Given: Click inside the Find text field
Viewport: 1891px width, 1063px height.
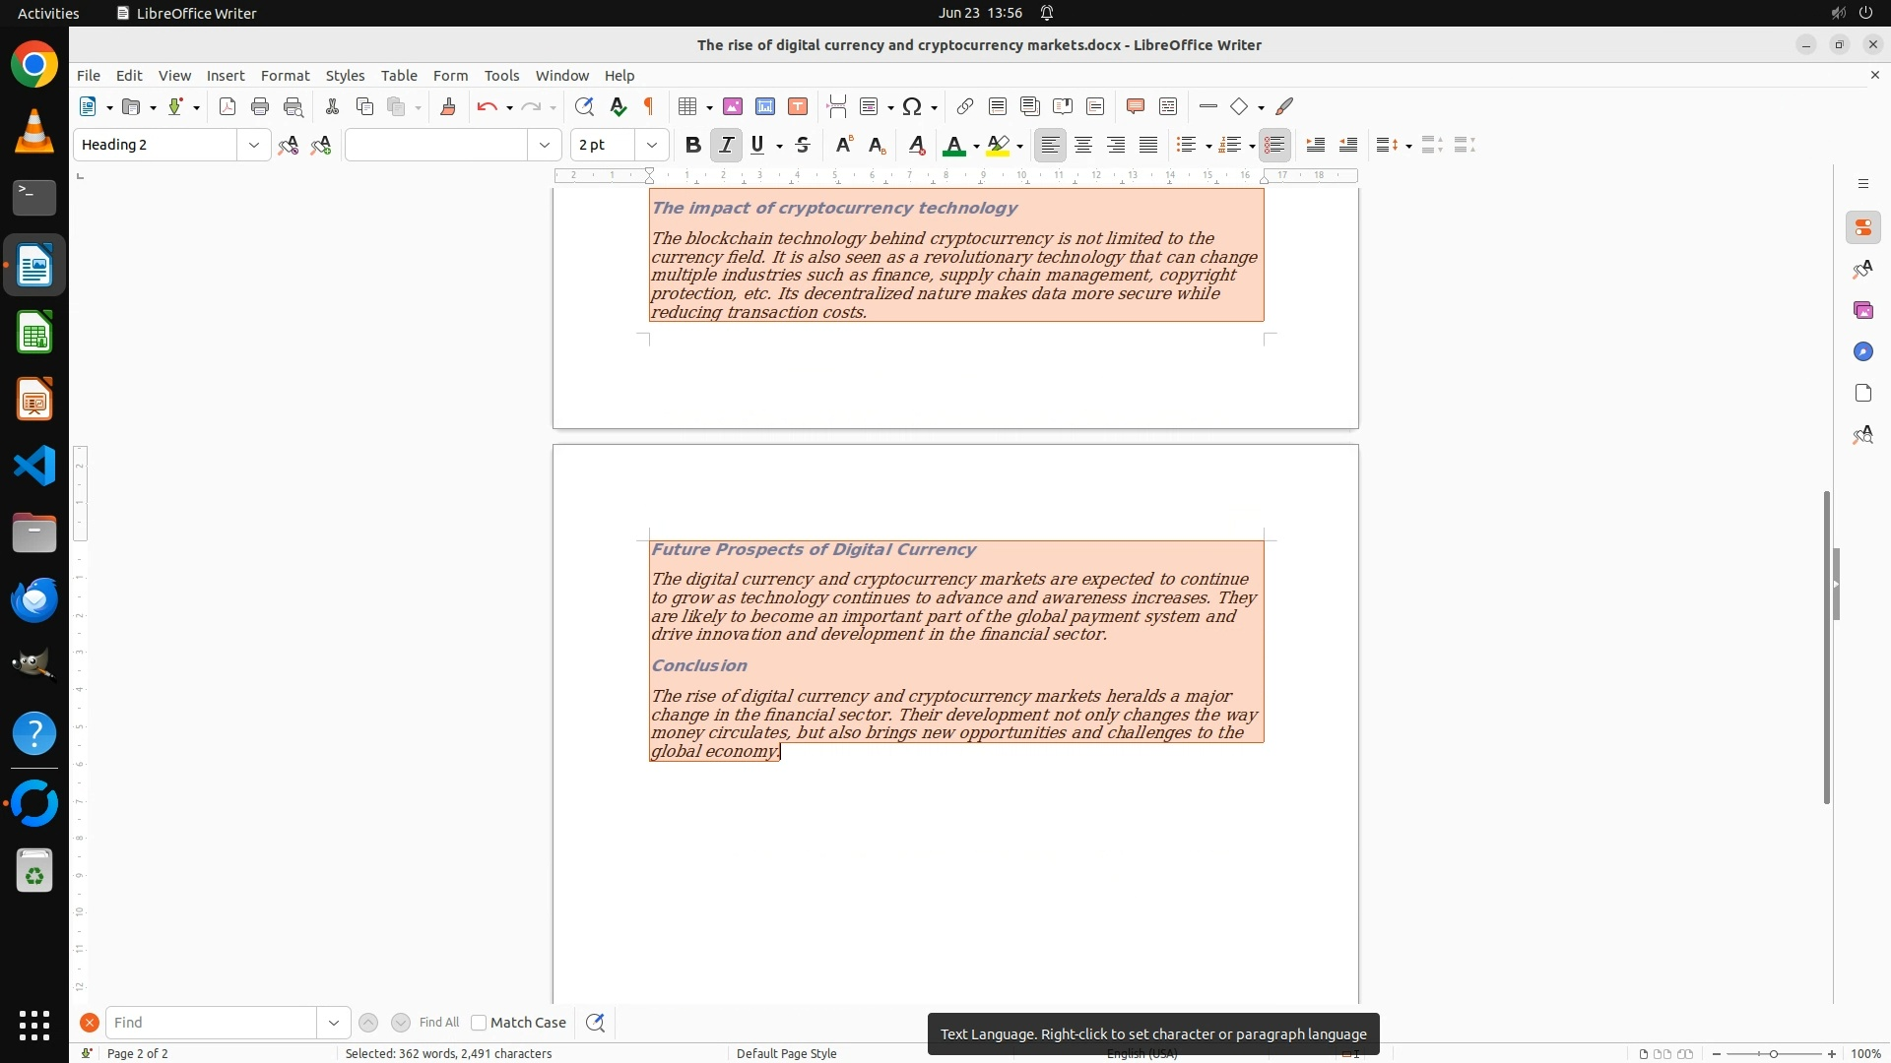Looking at the screenshot, I should coord(211,1023).
